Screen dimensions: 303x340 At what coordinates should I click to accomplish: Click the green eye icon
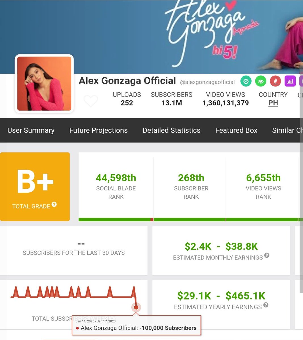(261, 81)
